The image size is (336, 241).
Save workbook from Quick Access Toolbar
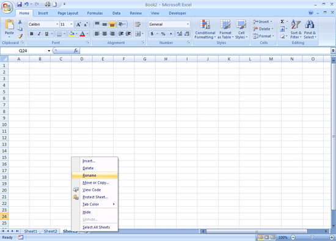point(20,4)
